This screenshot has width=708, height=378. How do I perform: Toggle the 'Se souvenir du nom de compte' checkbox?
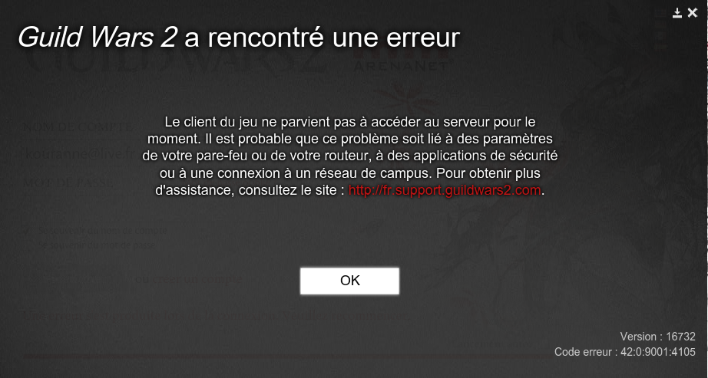28,231
